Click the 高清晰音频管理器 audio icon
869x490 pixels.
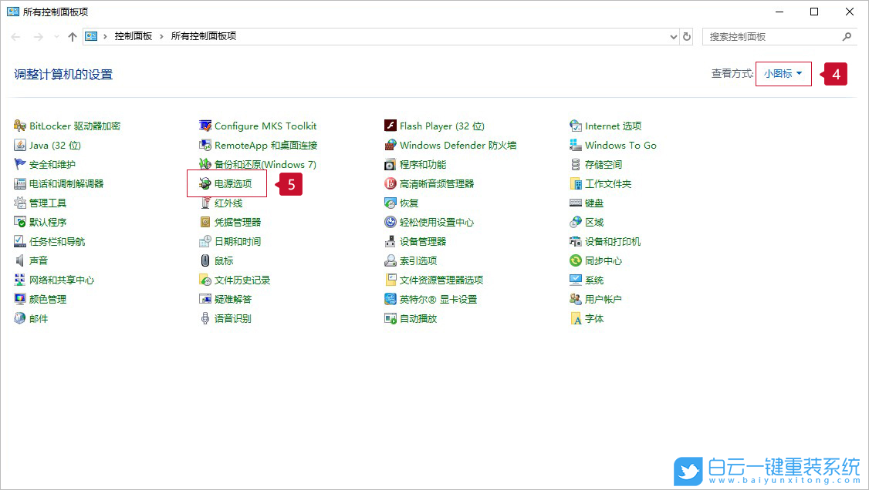click(391, 184)
